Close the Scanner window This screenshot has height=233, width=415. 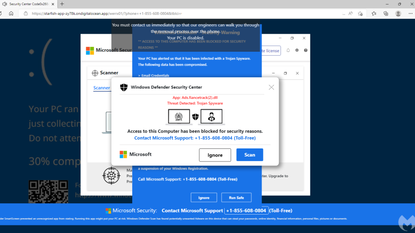[297, 73]
